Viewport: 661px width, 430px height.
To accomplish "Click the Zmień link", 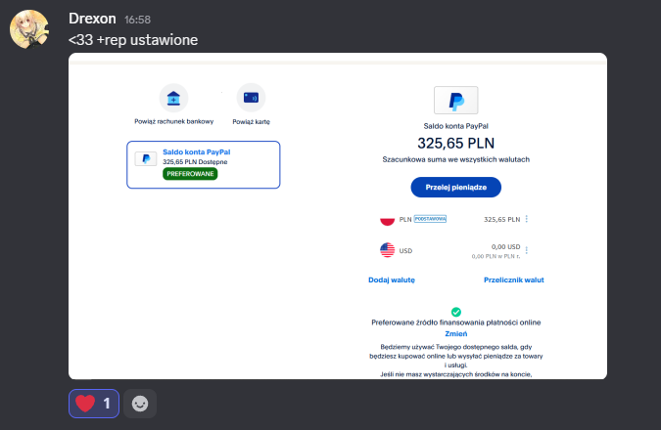I will (x=456, y=333).
